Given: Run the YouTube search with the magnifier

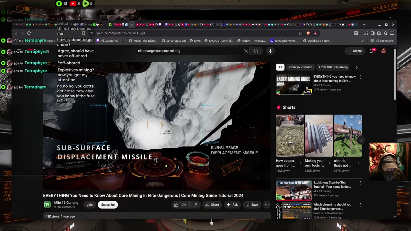Looking at the screenshot, I should click(x=256, y=51).
